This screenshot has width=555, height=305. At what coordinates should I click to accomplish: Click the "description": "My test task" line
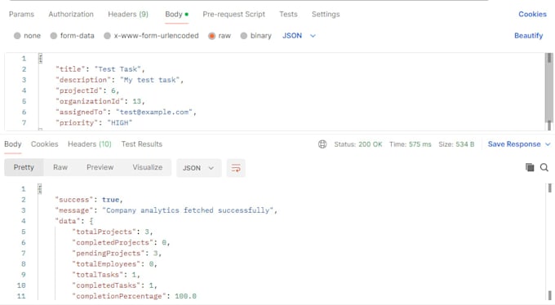[x=119, y=80]
